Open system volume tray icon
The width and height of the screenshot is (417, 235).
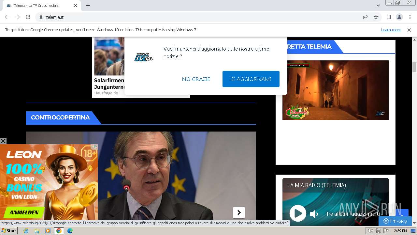tap(370, 231)
